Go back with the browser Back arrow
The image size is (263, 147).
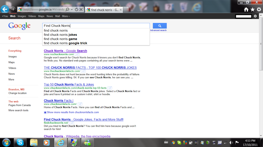pyautogui.click(x=5, y=9)
